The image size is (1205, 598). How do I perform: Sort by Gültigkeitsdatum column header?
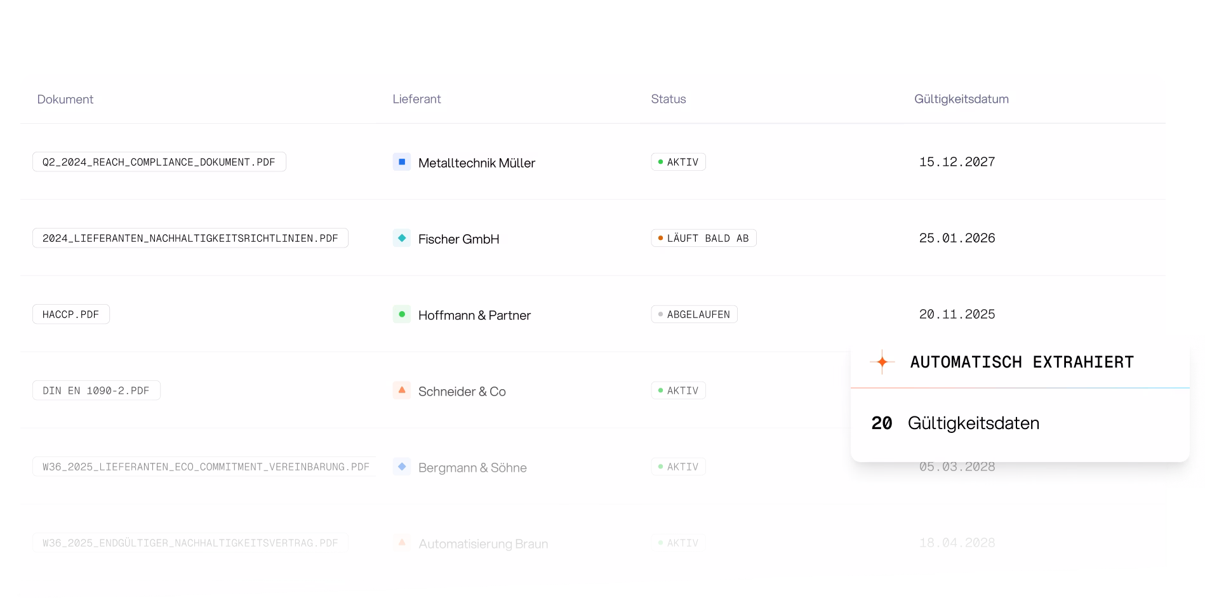coord(961,99)
